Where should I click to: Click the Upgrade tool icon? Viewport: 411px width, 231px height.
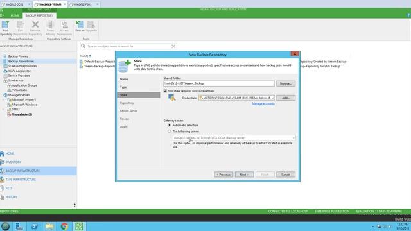click(x=91, y=26)
